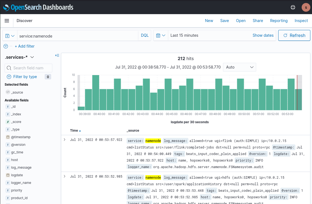
Task: Click the help life buoy icon
Action: click(293, 7)
